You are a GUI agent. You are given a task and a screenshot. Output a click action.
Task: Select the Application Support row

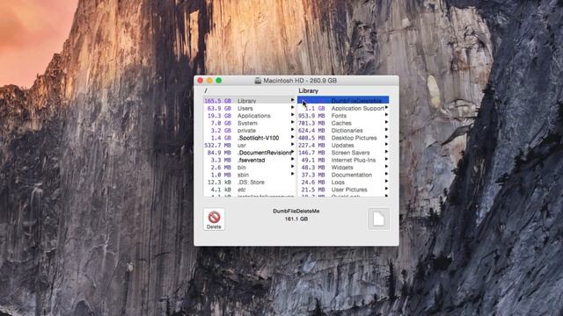point(343,108)
